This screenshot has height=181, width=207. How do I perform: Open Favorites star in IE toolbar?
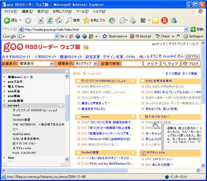click(87, 20)
